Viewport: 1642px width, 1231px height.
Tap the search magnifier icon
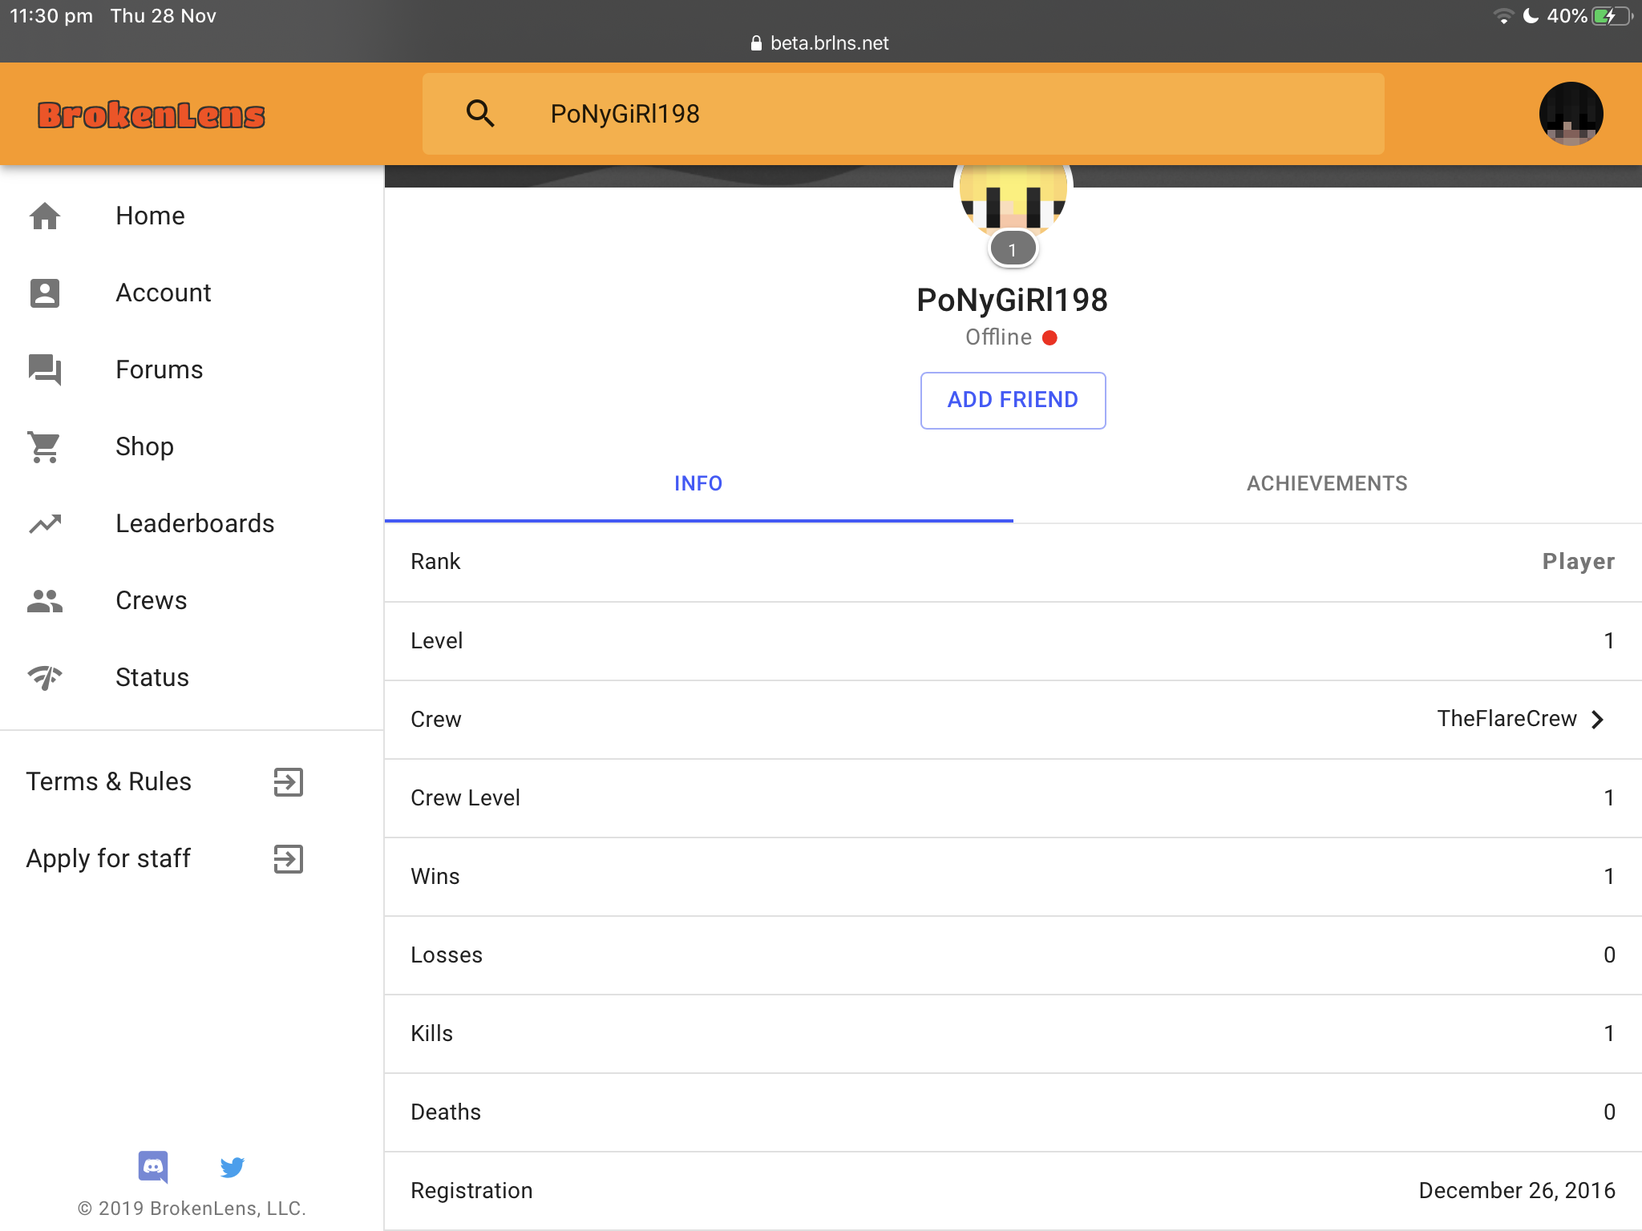[480, 114]
